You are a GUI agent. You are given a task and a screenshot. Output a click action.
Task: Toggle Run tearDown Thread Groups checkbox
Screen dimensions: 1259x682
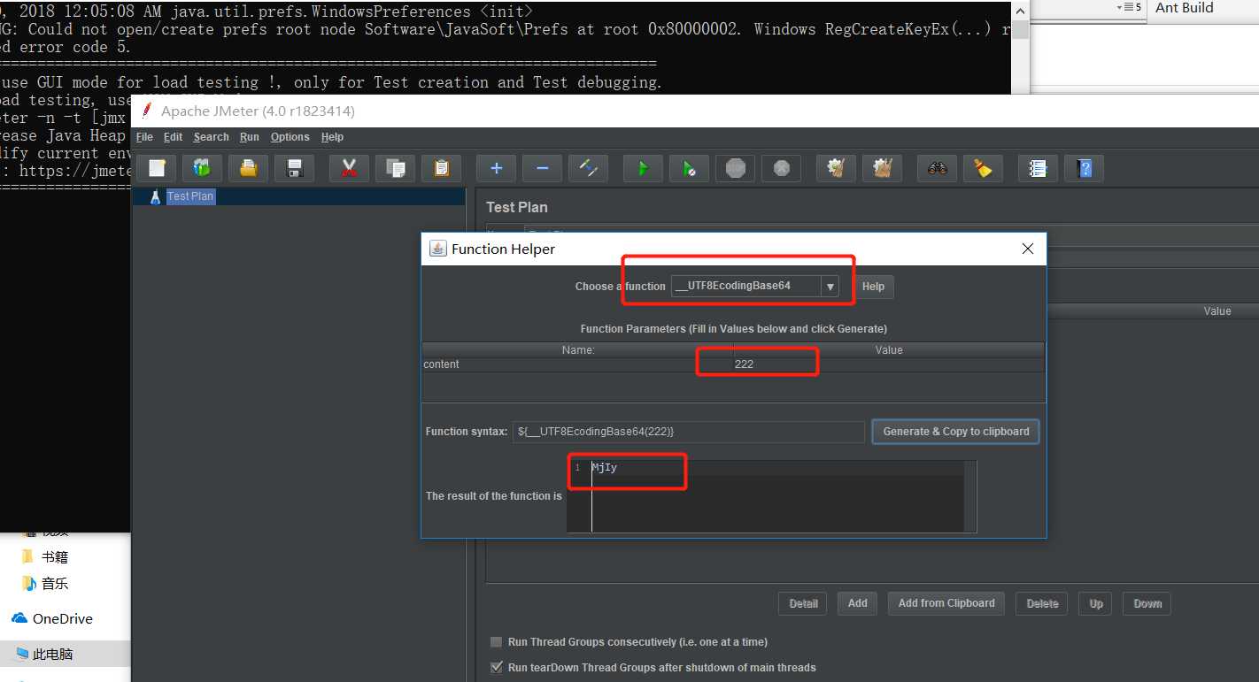click(496, 668)
